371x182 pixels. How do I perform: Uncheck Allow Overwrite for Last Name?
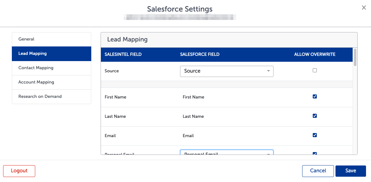click(x=315, y=116)
